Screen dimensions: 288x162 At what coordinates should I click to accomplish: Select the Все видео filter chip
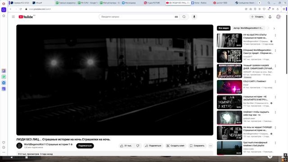(224, 28)
